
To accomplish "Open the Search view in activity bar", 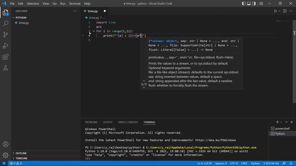I will click(x=6, y=24).
